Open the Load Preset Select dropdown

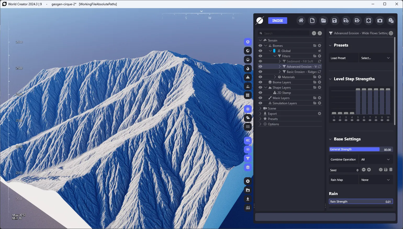(x=376, y=58)
